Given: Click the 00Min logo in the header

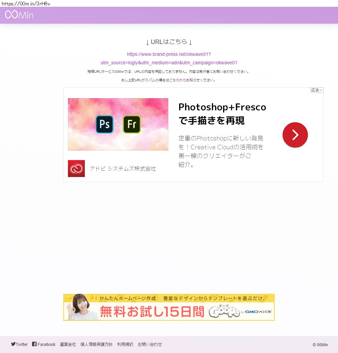Looking at the screenshot, I should pos(19,15).
